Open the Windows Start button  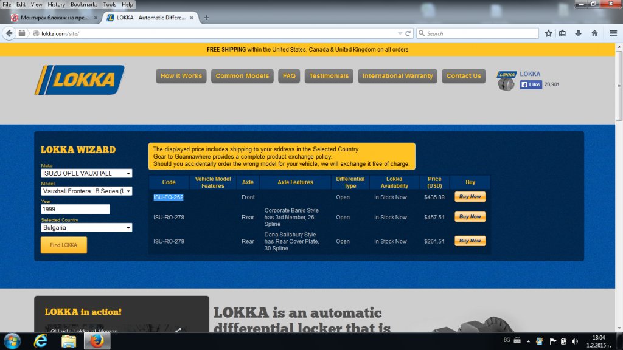point(12,341)
